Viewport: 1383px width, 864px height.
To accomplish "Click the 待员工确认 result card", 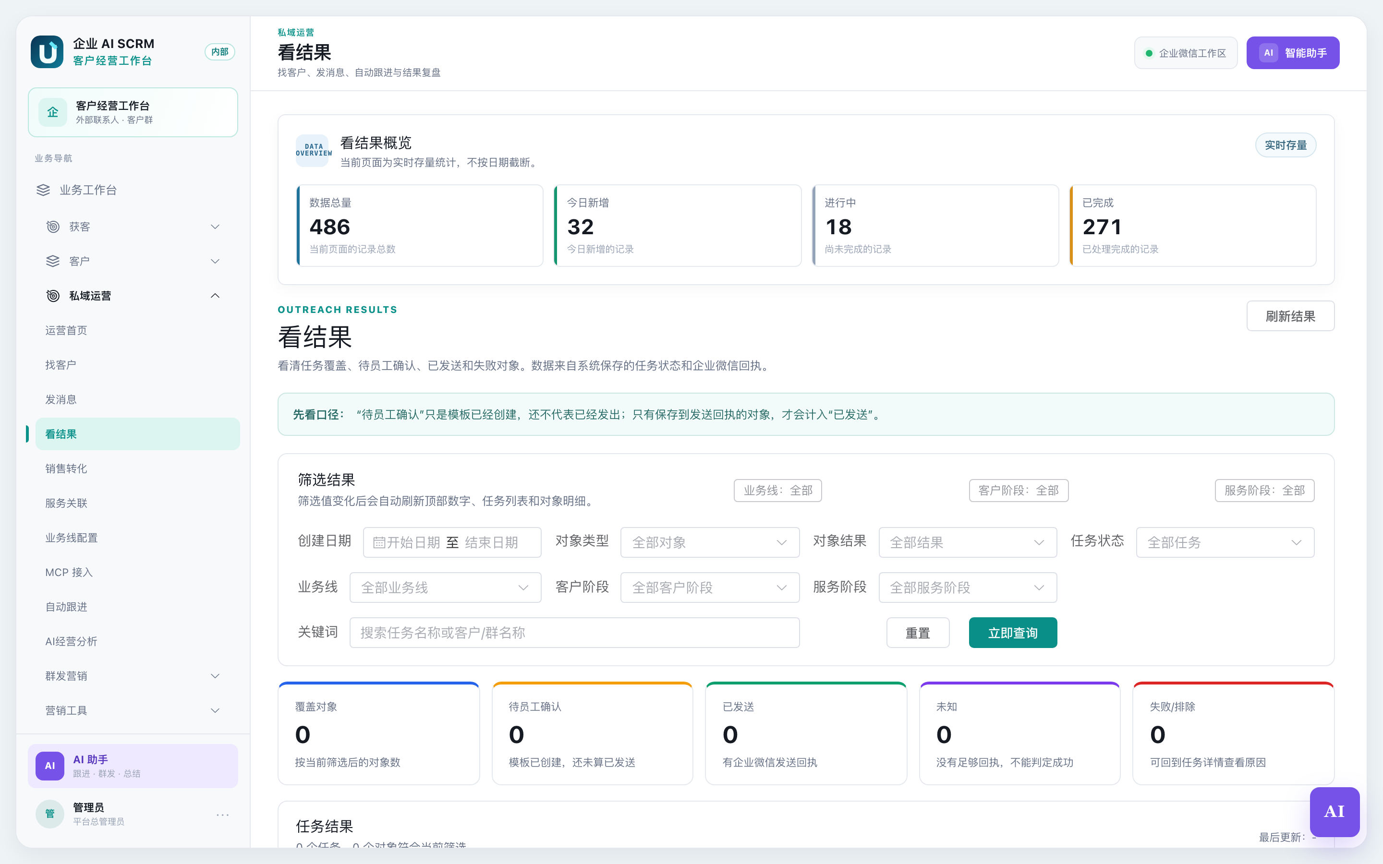I will pyautogui.click(x=592, y=733).
